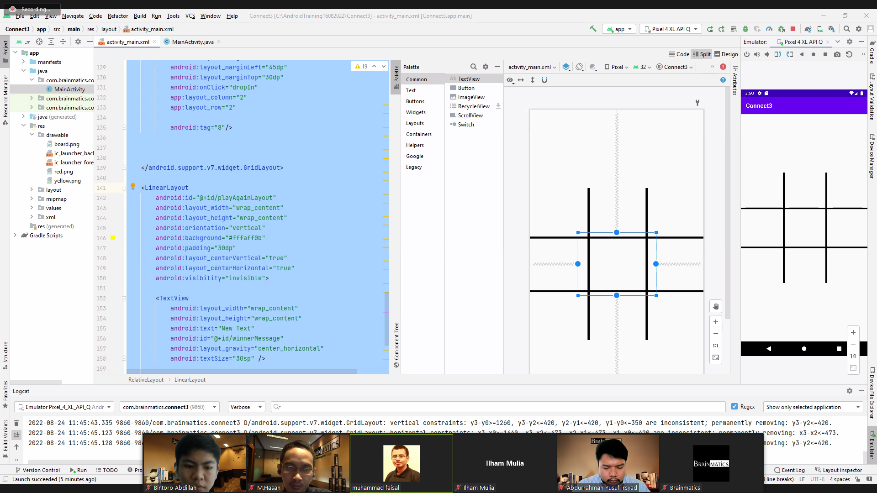This screenshot has height=493, width=877.
Task: Click the Navigate menu item
Action: tap(72, 16)
